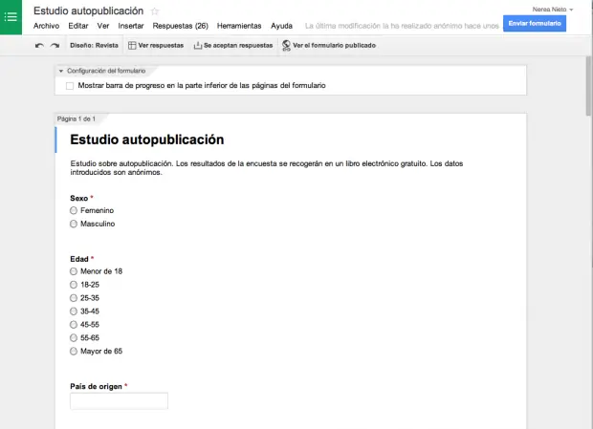Screen dimensions: 593x429
Task: Open the Herramientas menu
Action: coord(239,26)
